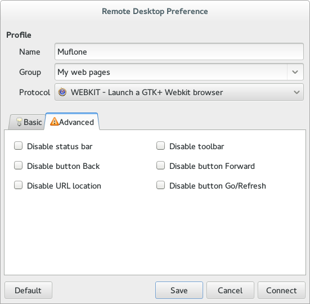Click the warning triangle icon on Advanced tab
Image resolution: width=310 pixels, height=304 pixels.
[x=55, y=122]
